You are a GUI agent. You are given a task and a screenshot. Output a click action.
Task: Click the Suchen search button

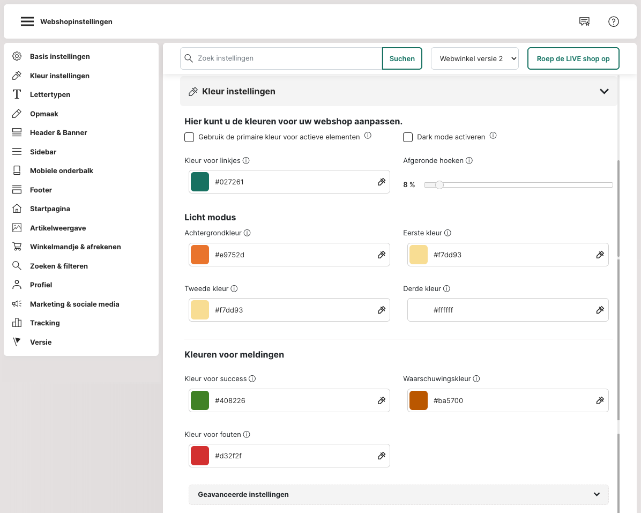402,58
